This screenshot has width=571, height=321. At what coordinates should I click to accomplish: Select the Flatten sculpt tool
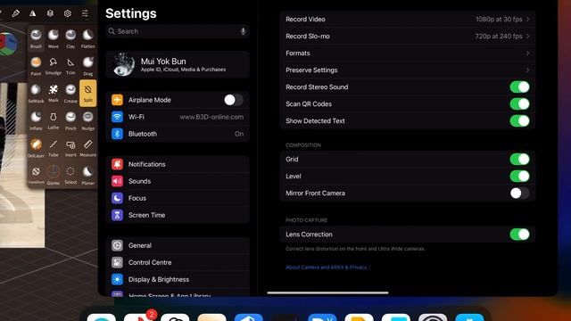point(88,38)
